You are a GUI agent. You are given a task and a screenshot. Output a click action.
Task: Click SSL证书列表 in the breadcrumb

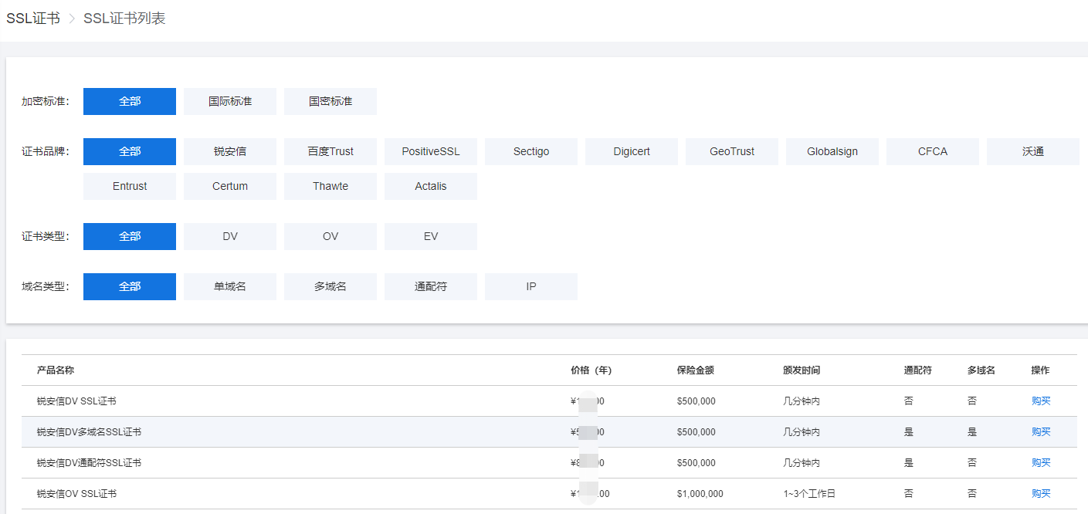pyautogui.click(x=124, y=19)
